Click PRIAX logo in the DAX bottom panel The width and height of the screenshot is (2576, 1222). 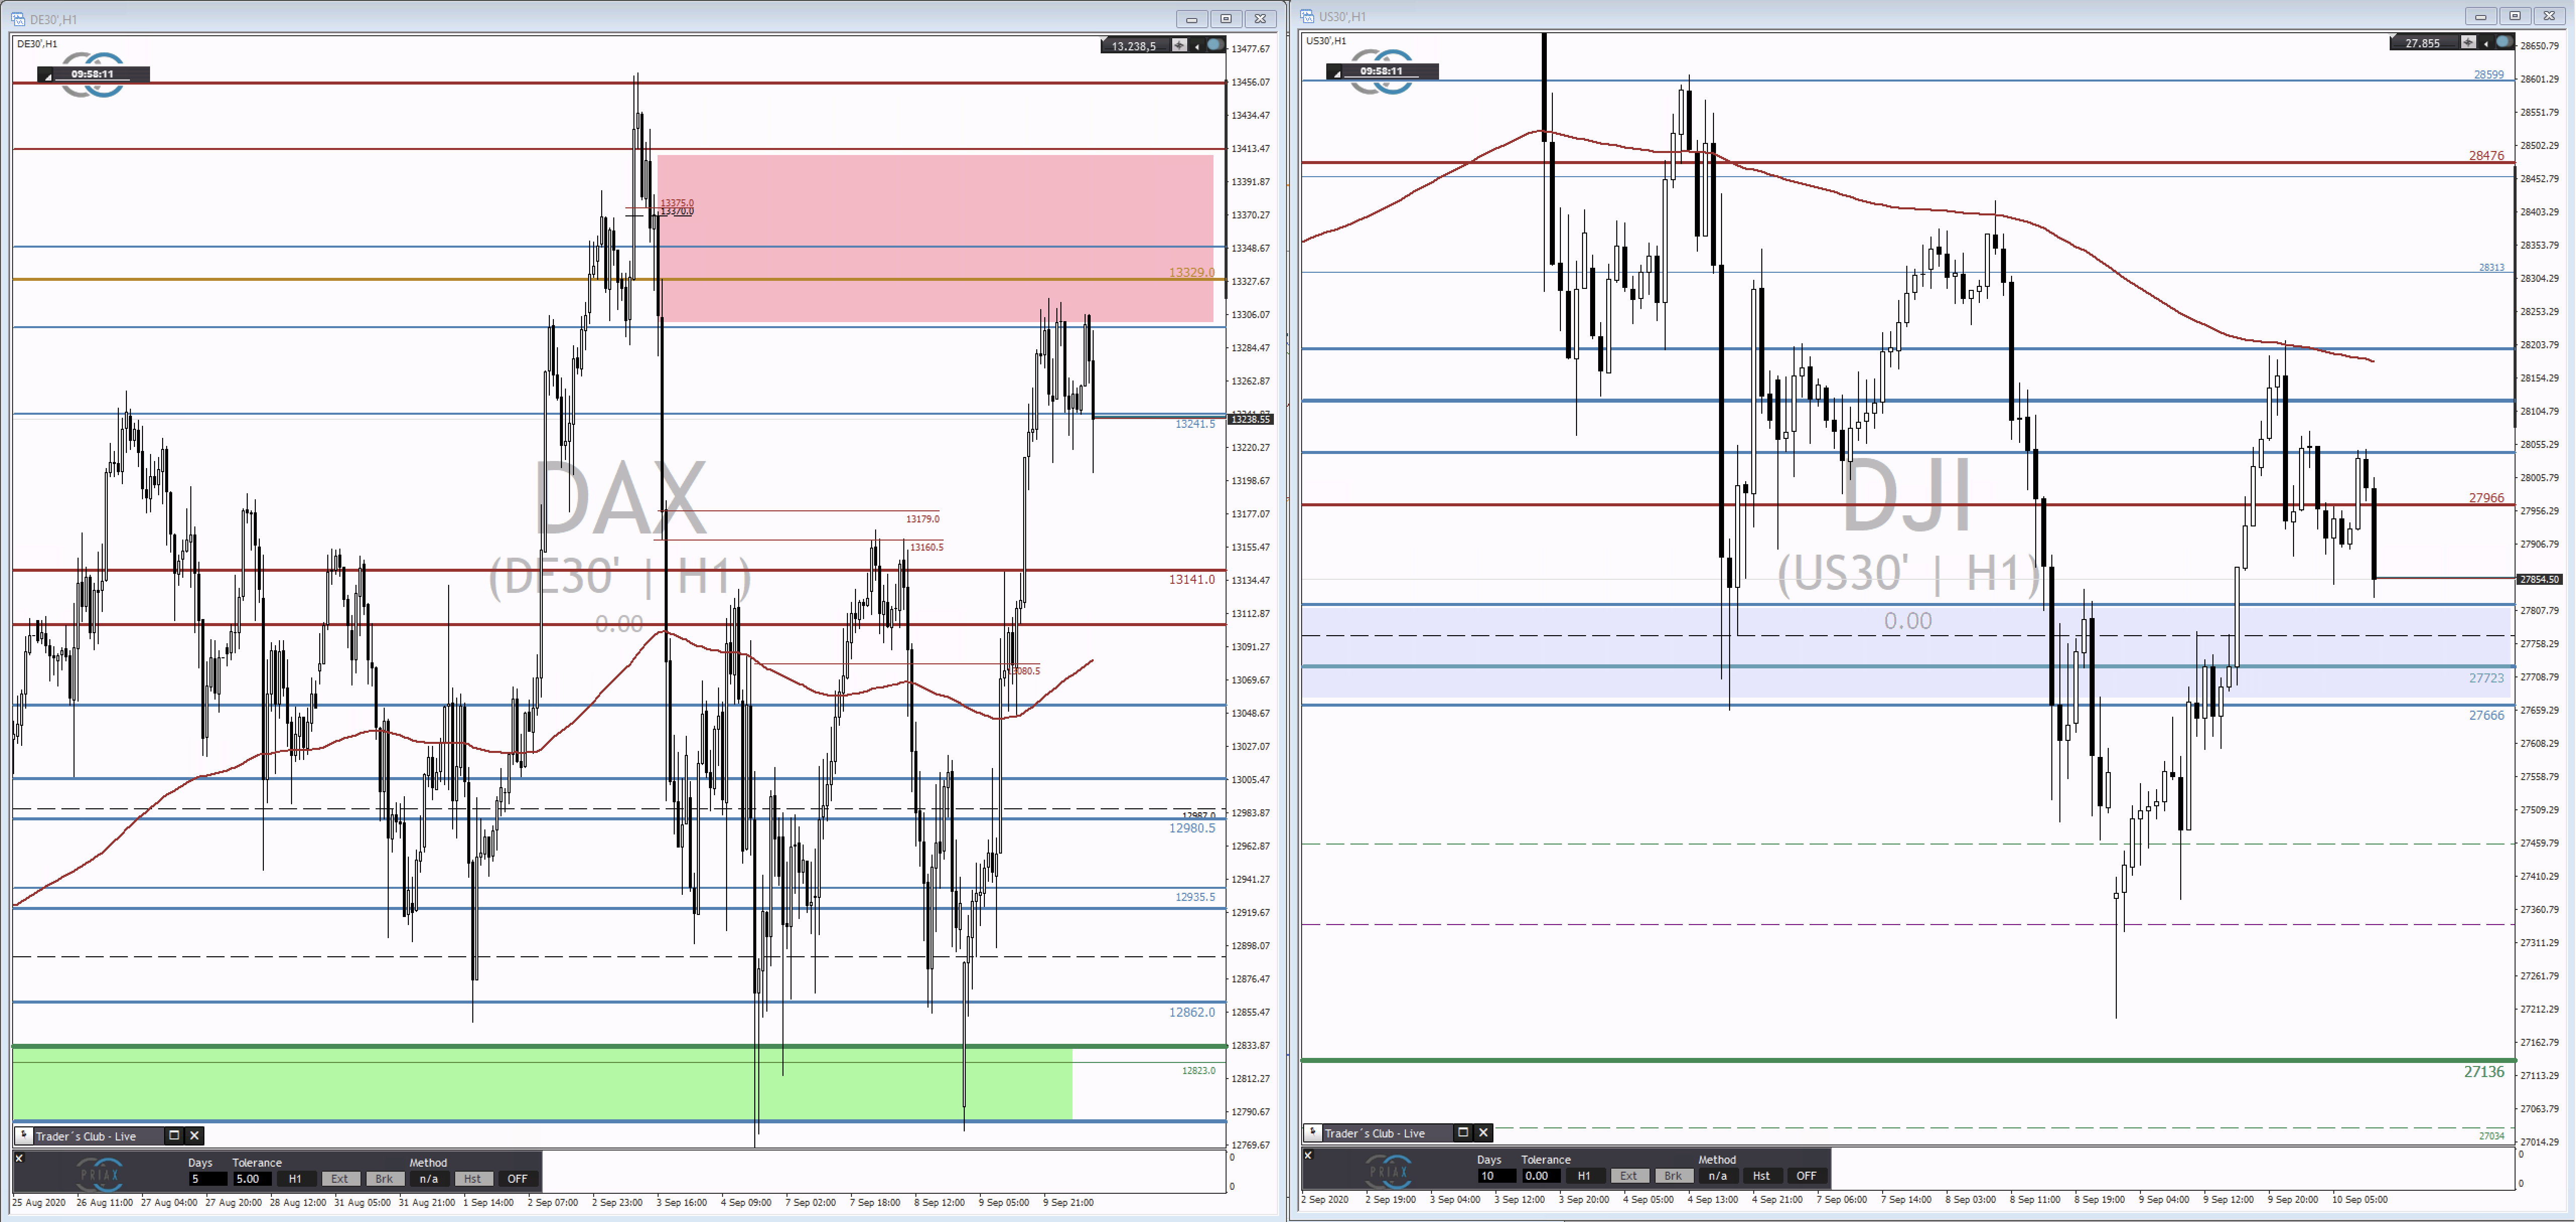pos(100,1174)
